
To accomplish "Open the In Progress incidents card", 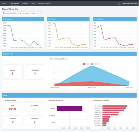I will click(35, 107).
